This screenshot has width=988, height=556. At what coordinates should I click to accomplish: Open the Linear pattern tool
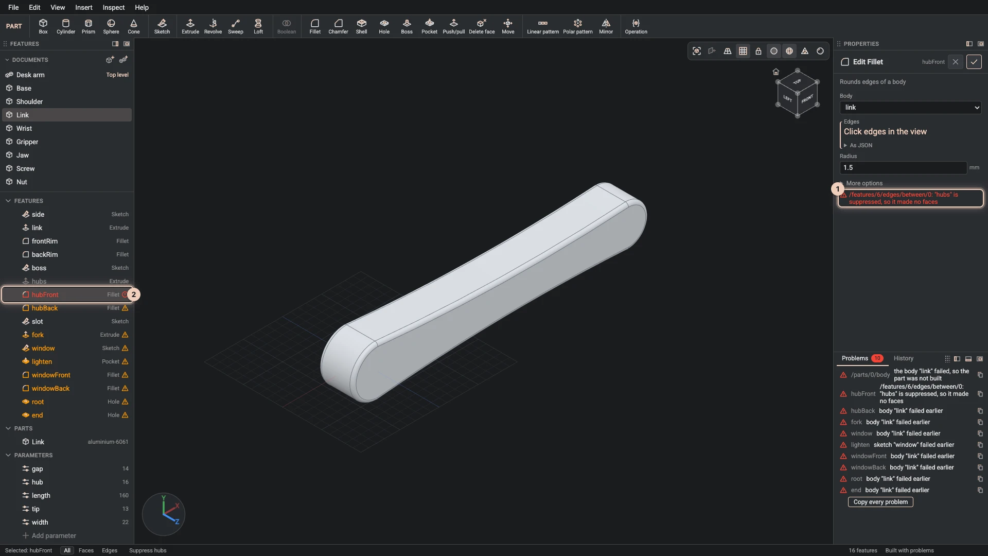[x=542, y=26]
